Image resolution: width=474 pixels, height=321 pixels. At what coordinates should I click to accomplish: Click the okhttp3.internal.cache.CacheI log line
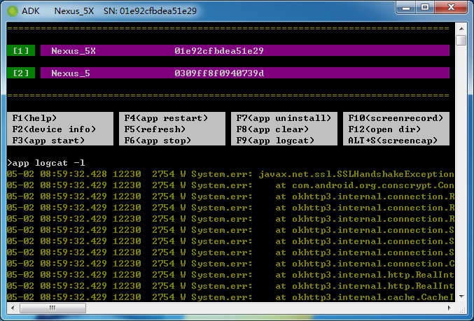(x=230, y=297)
